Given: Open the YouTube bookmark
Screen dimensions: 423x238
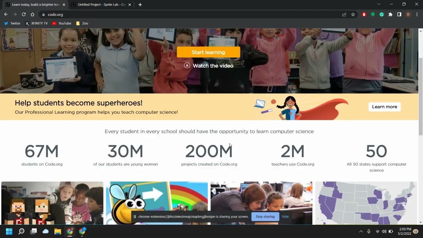Looking at the screenshot, I should pos(62,23).
